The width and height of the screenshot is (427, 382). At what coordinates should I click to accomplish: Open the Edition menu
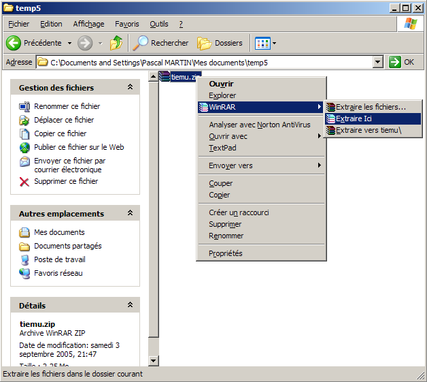tap(51, 24)
